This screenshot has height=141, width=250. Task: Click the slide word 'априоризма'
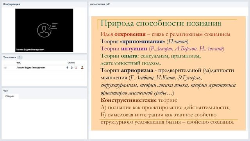click(137, 70)
